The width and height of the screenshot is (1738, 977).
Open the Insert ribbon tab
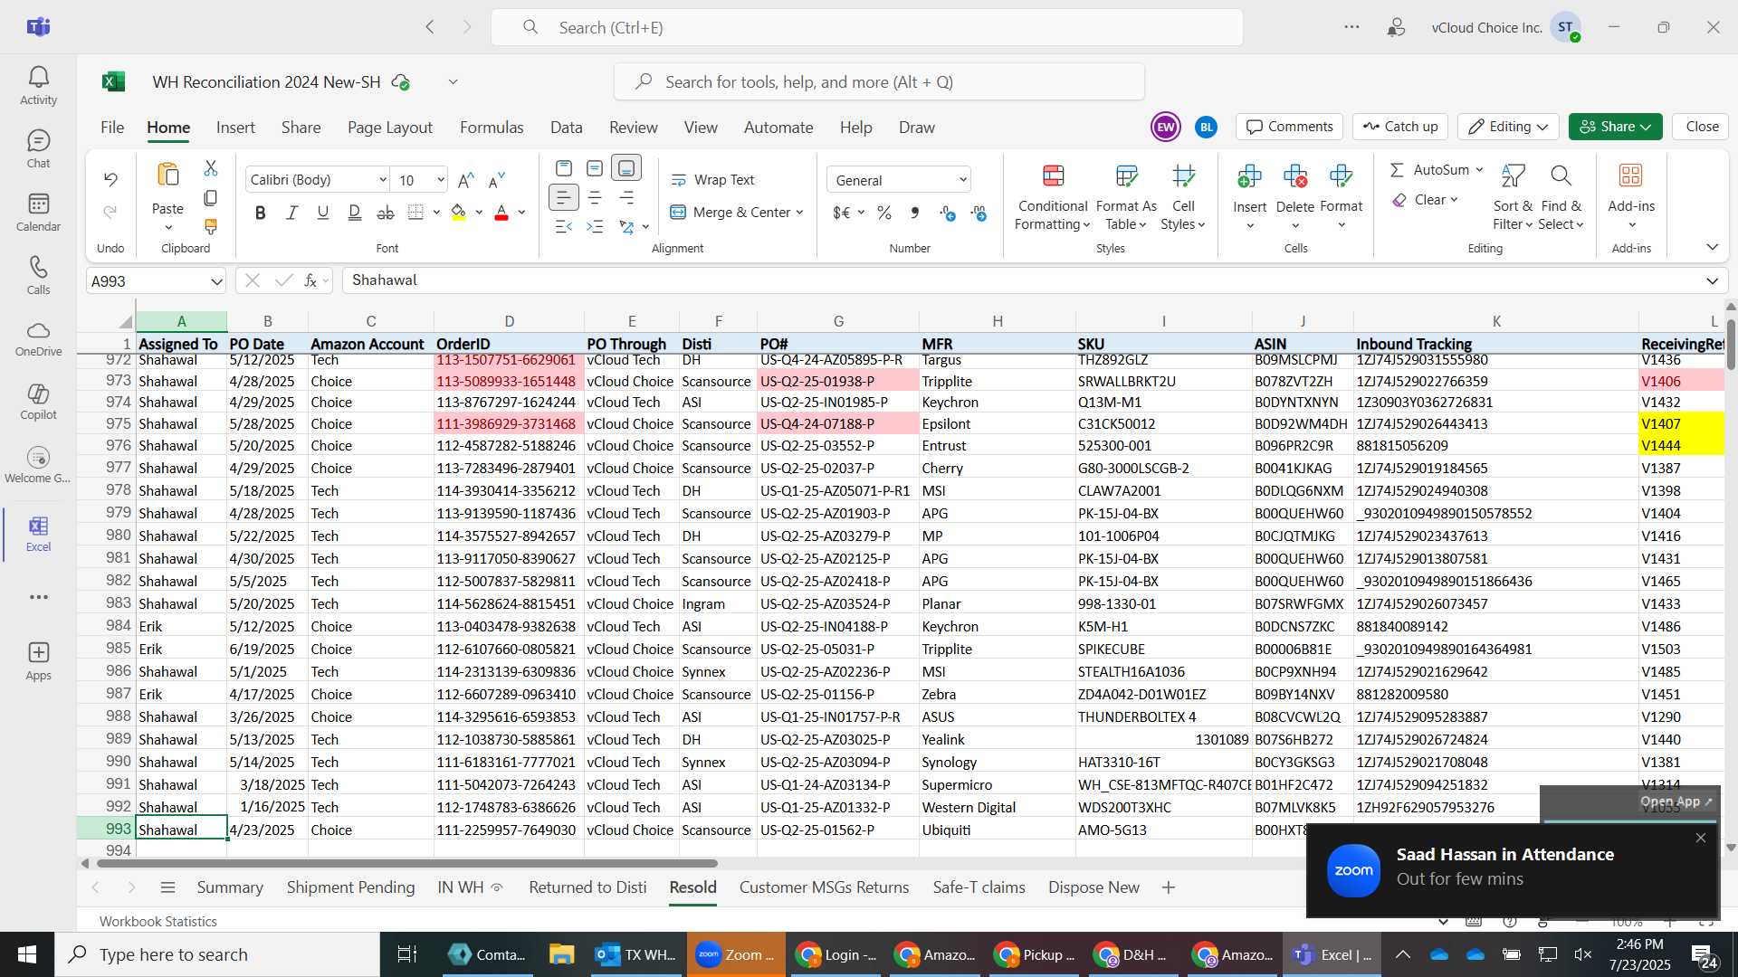point(235,128)
